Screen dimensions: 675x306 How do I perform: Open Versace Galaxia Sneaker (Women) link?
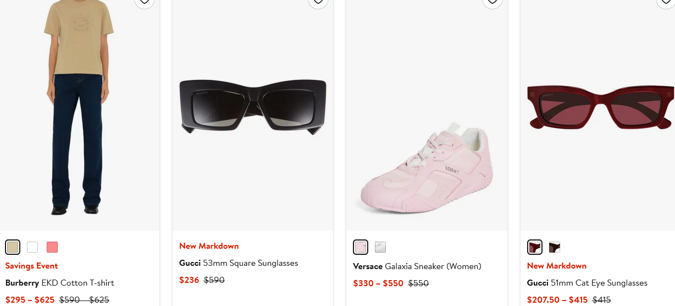(417, 266)
